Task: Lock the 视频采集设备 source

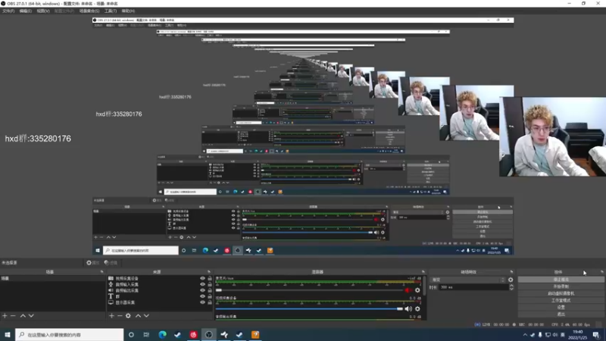Action: (x=210, y=278)
